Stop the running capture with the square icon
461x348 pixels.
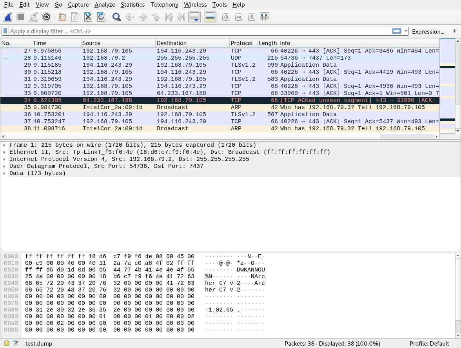[x=21, y=17]
